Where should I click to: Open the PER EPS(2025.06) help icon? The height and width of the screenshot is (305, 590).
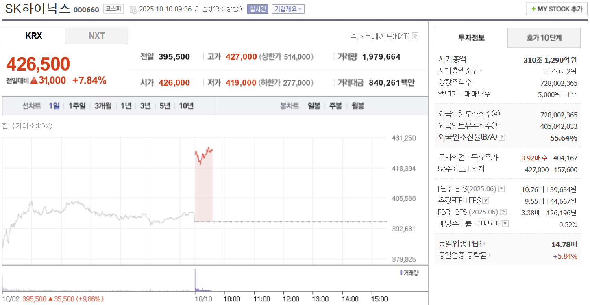coord(501,189)
